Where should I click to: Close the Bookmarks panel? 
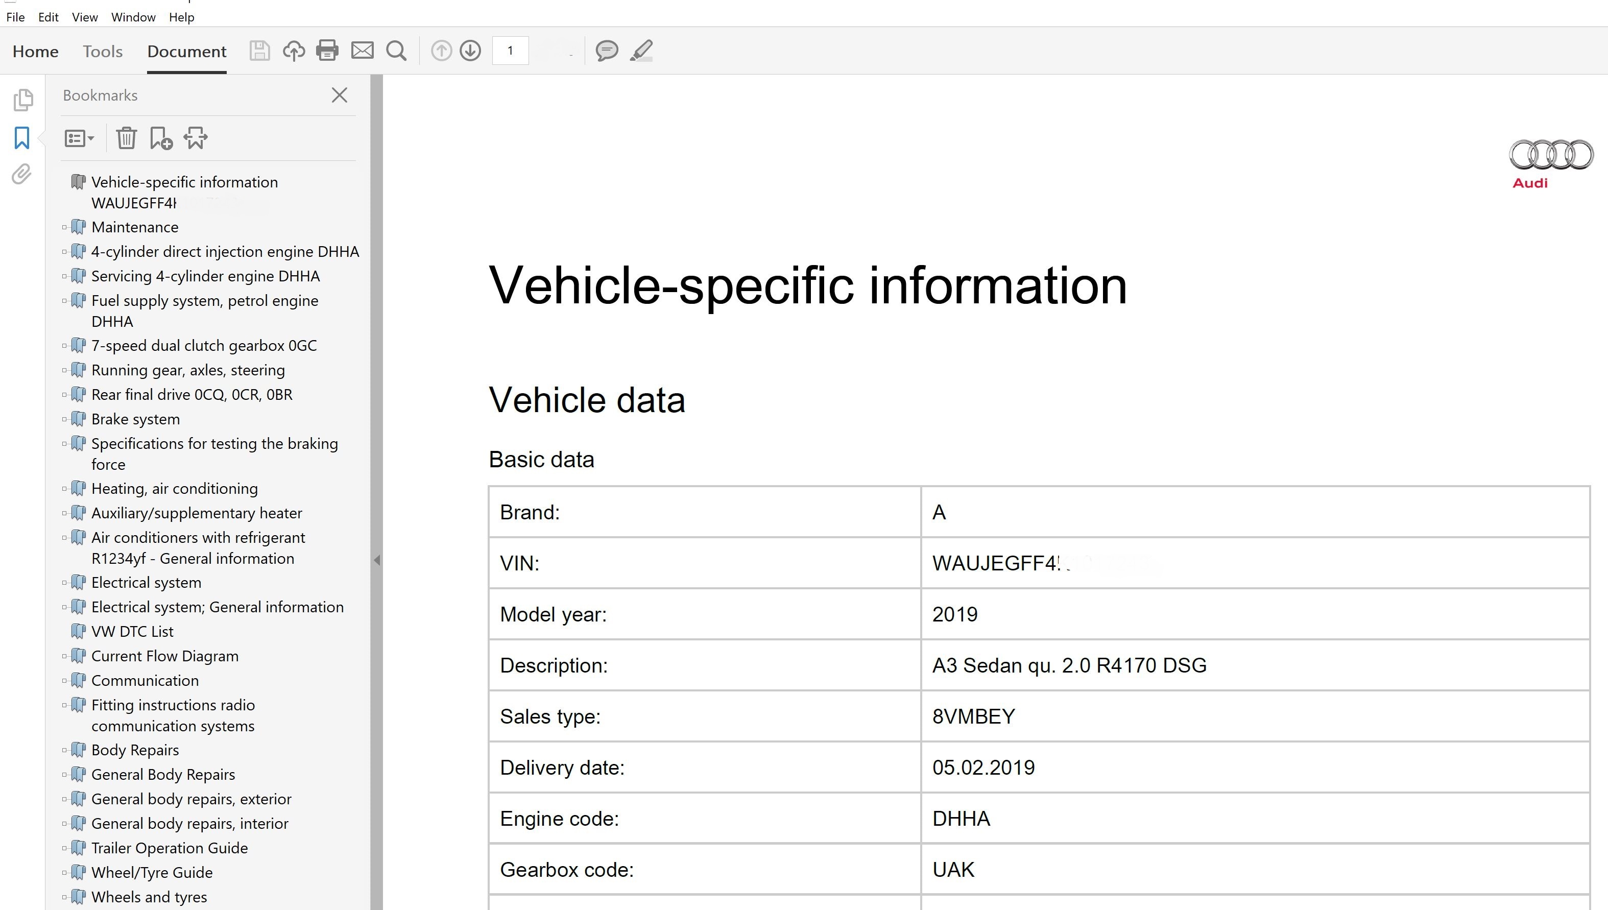click(340, 95)
